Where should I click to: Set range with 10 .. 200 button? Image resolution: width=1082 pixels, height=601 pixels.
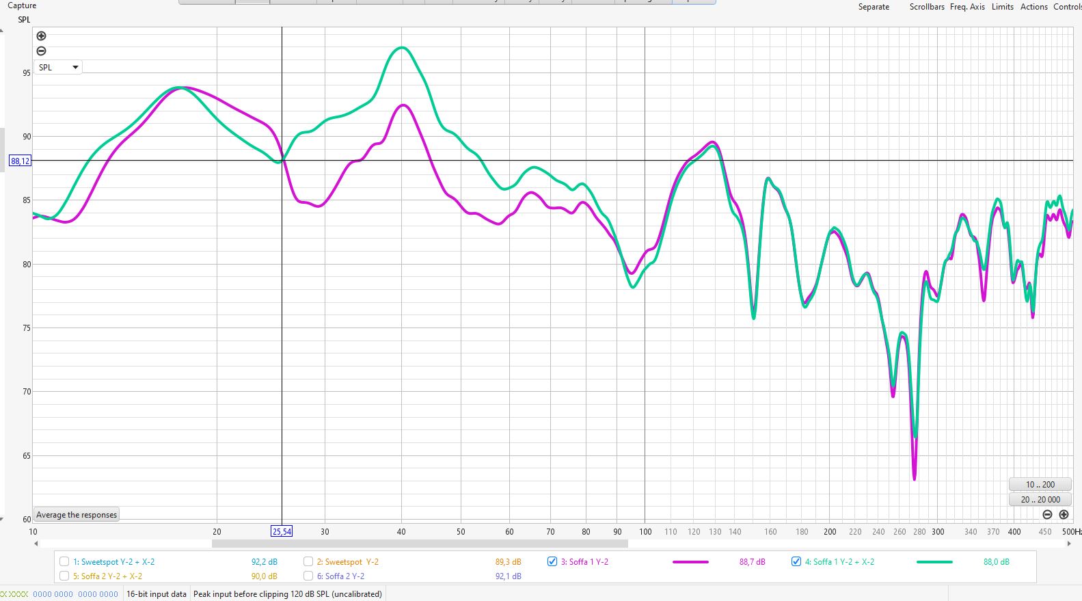pyautogui.click(x=1040, y=485)
